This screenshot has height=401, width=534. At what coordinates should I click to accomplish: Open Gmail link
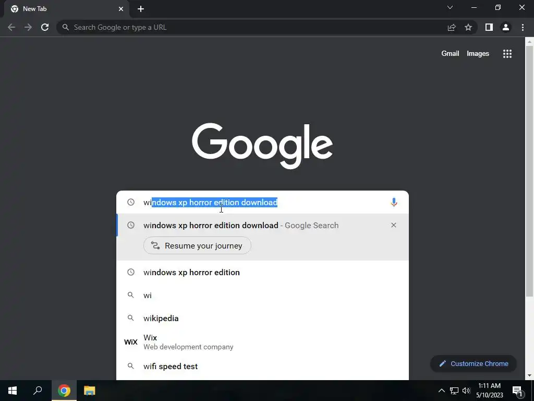[450, 54]
